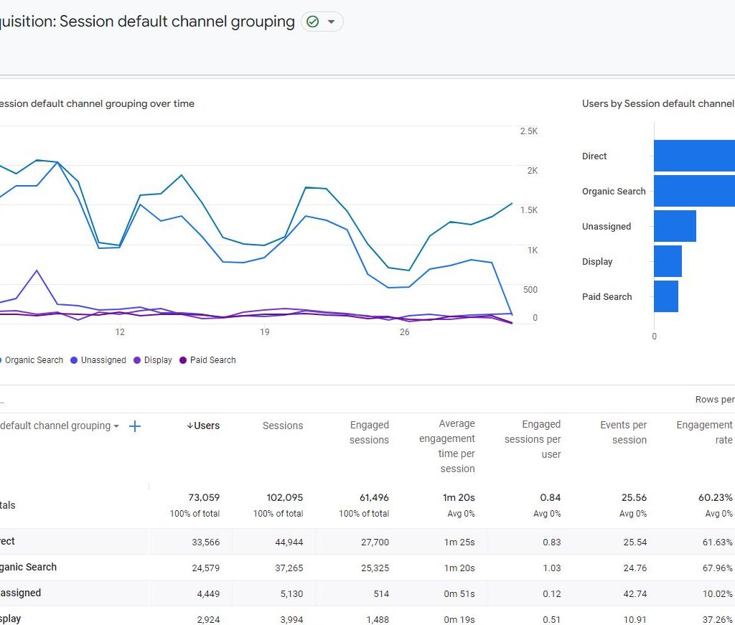Sort the table by the Sessions column

pos(283,426)
